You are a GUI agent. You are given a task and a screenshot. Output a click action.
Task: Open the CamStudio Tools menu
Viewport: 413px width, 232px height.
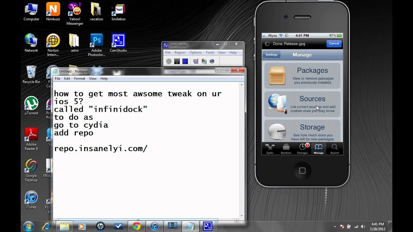(210, 53)
